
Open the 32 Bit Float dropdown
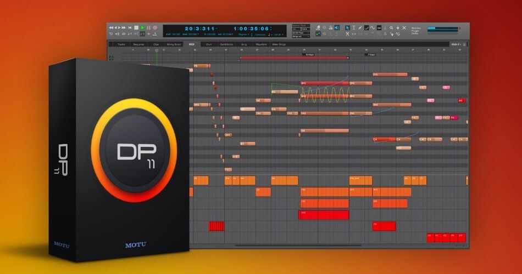click(301, 33)
